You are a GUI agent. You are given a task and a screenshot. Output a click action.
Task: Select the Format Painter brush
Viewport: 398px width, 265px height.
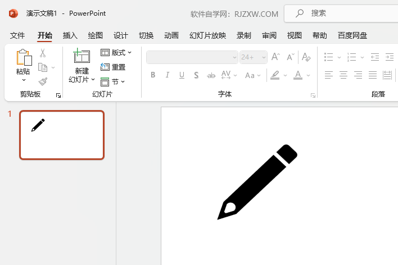tap(43, 81)
